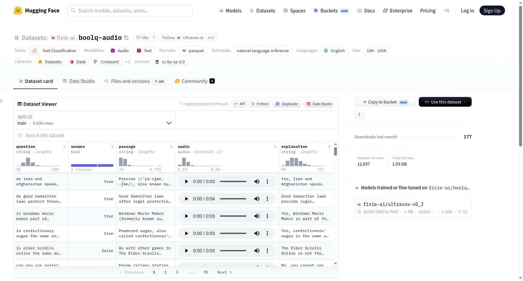Viewport: 523px width, 281px height.
Task: Click the Hugging Face logo icon
Action: point(18,10)
